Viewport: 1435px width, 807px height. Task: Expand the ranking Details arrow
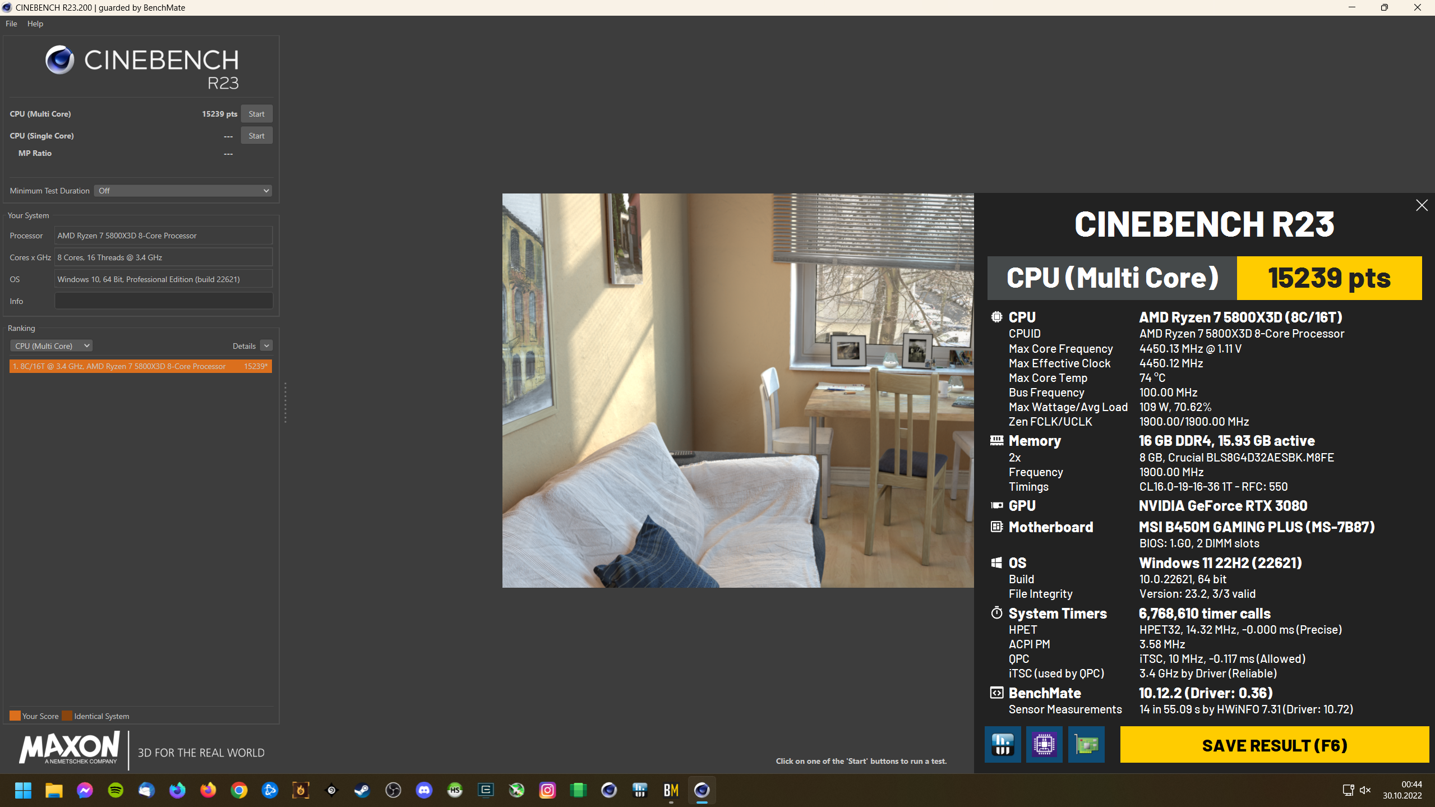pos(266,346)
